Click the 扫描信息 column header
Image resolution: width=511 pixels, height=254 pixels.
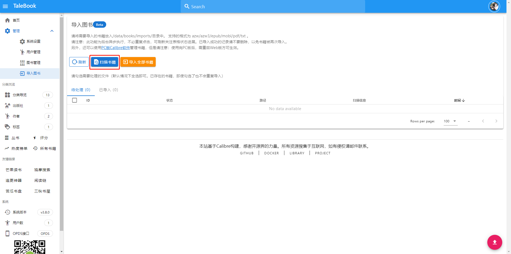359,100
